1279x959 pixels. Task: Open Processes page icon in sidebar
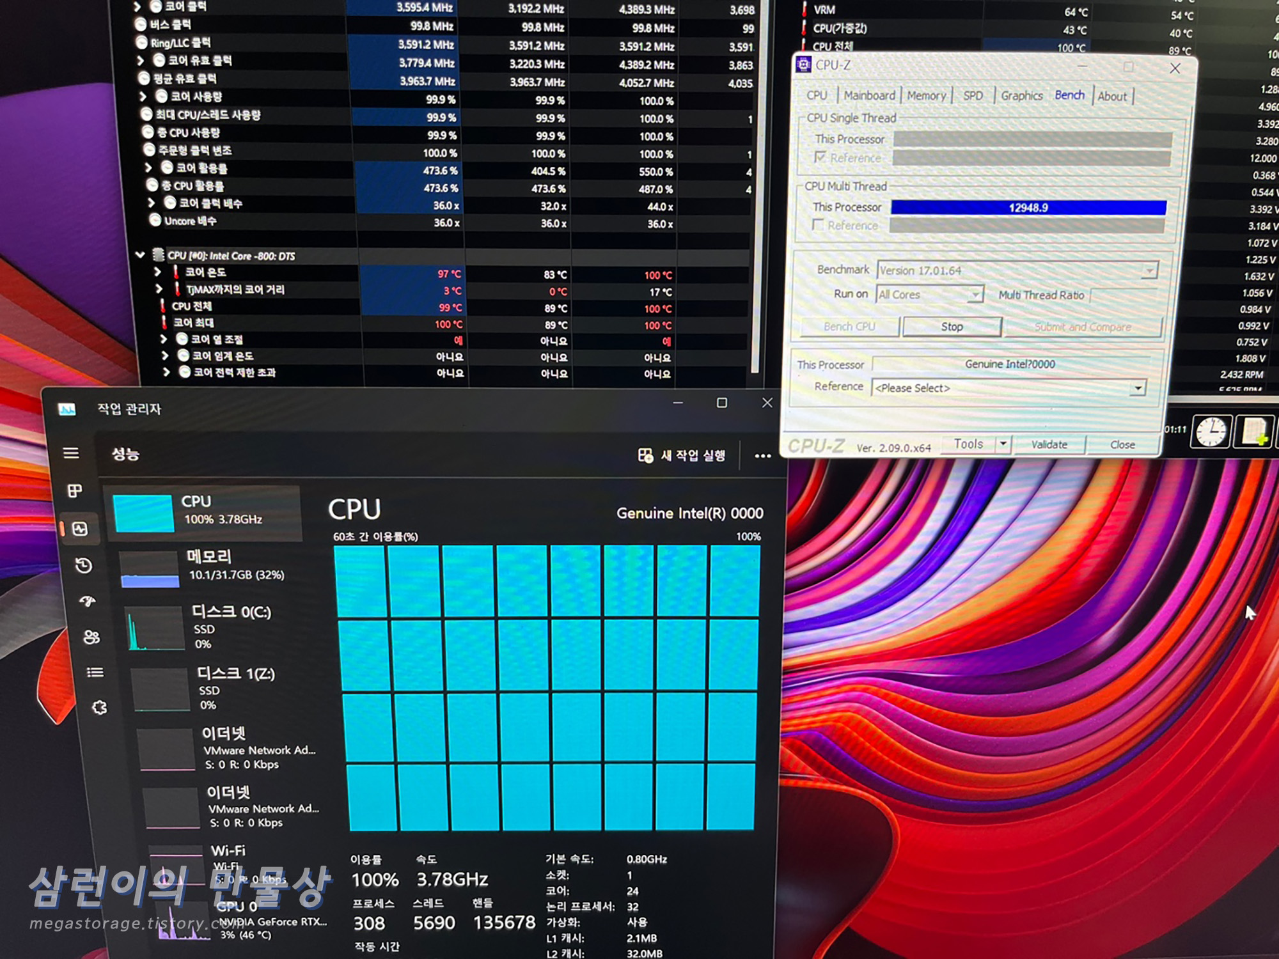pos(75,490)
